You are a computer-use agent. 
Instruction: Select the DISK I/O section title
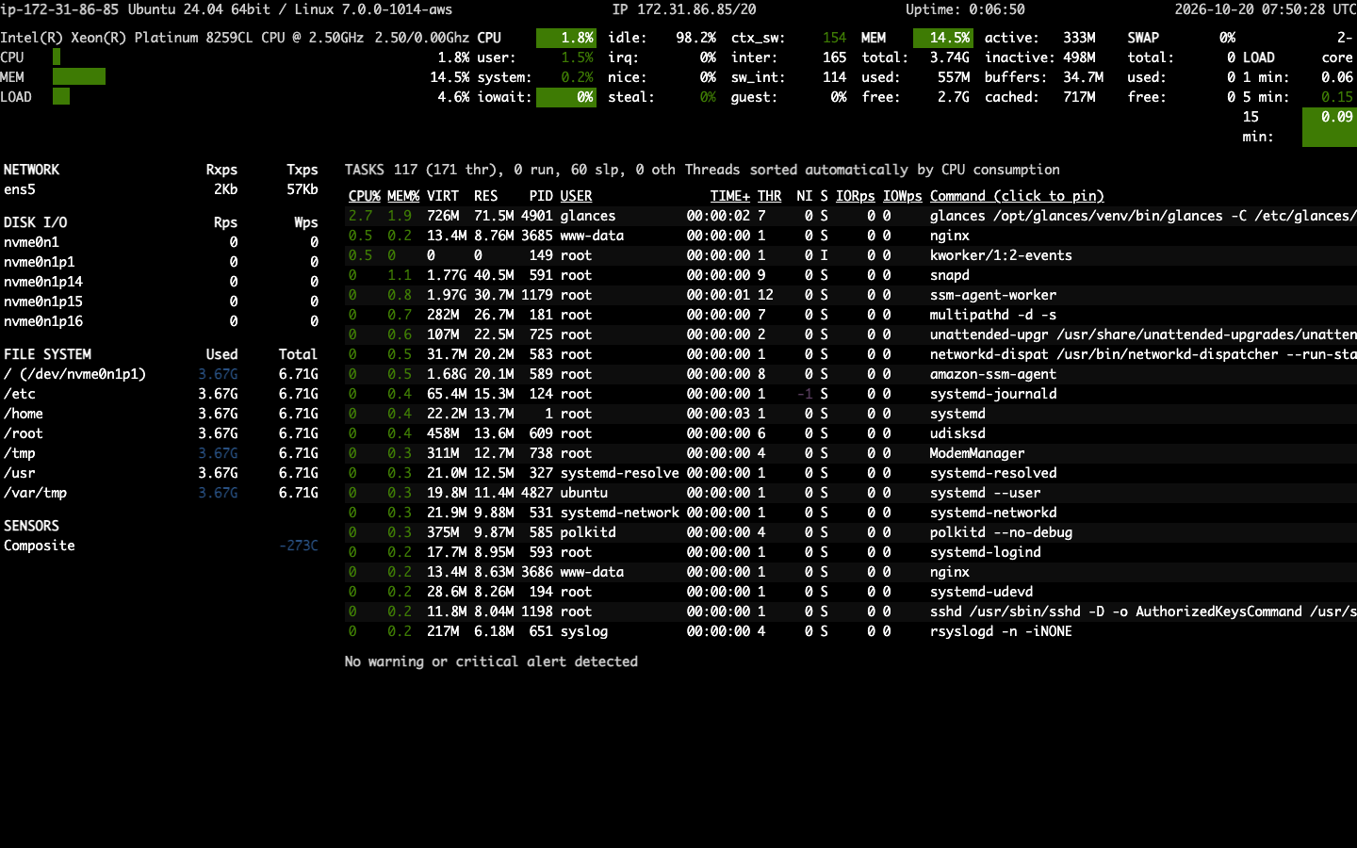click(35, 222)
